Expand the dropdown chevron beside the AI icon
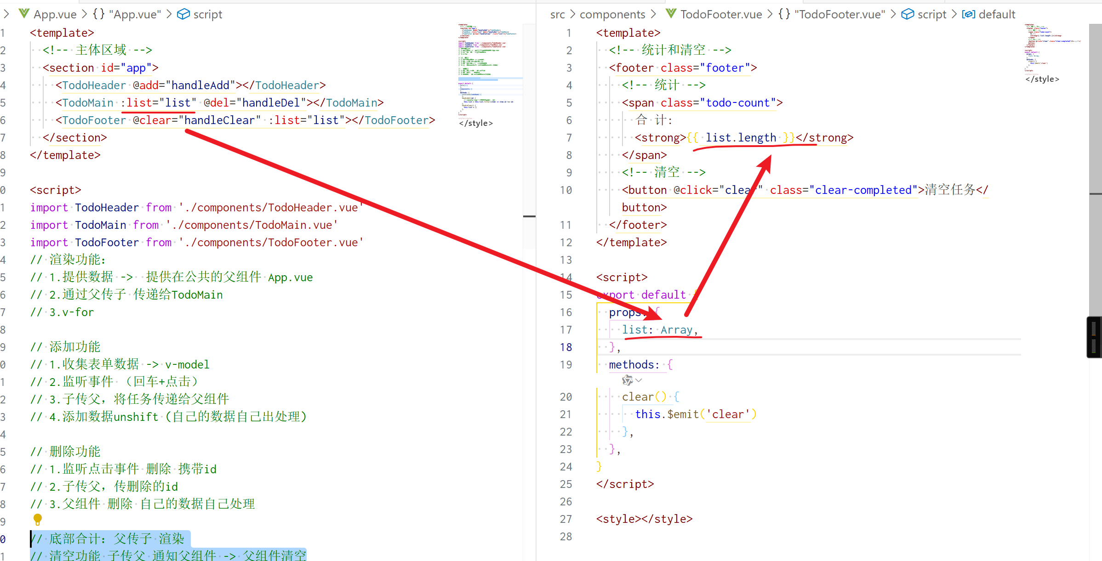The image size is (1102, 561). click(x=639, y=380)
